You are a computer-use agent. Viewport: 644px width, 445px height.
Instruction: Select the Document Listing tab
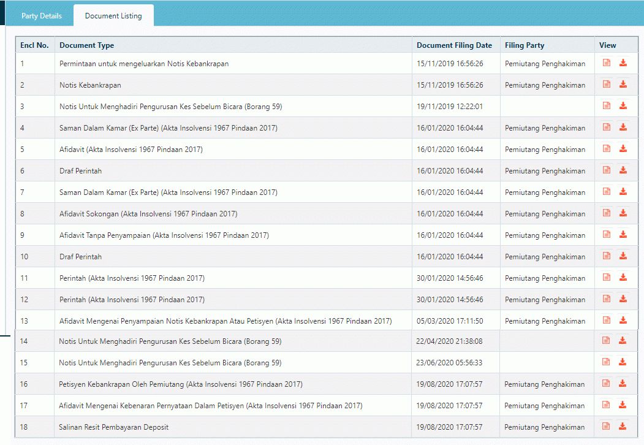pyautogui.click(x=113, y=16)
